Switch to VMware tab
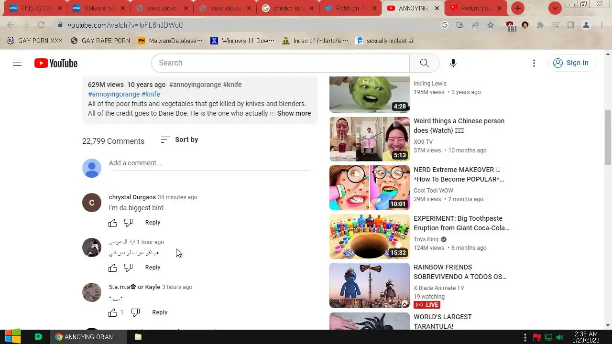612x344 pixels. point(98,8)
